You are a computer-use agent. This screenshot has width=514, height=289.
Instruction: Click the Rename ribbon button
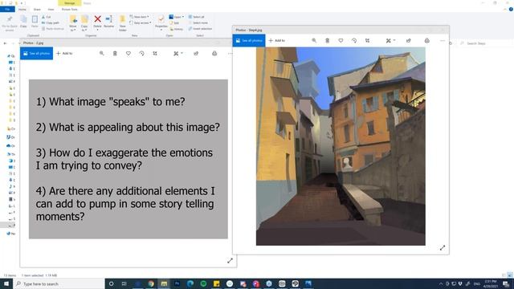pos(109,22)
